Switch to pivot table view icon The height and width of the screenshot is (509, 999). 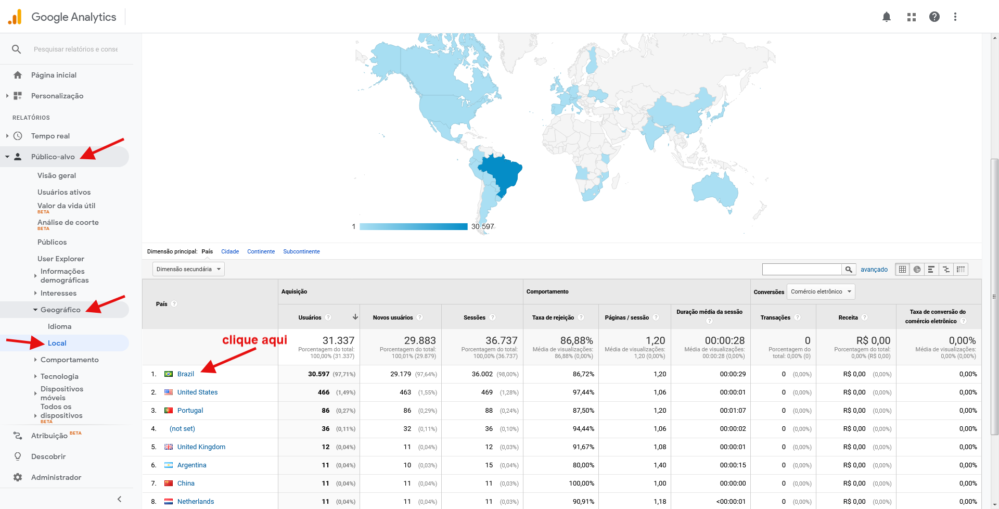pyautogui.click(x=960, y=269)
